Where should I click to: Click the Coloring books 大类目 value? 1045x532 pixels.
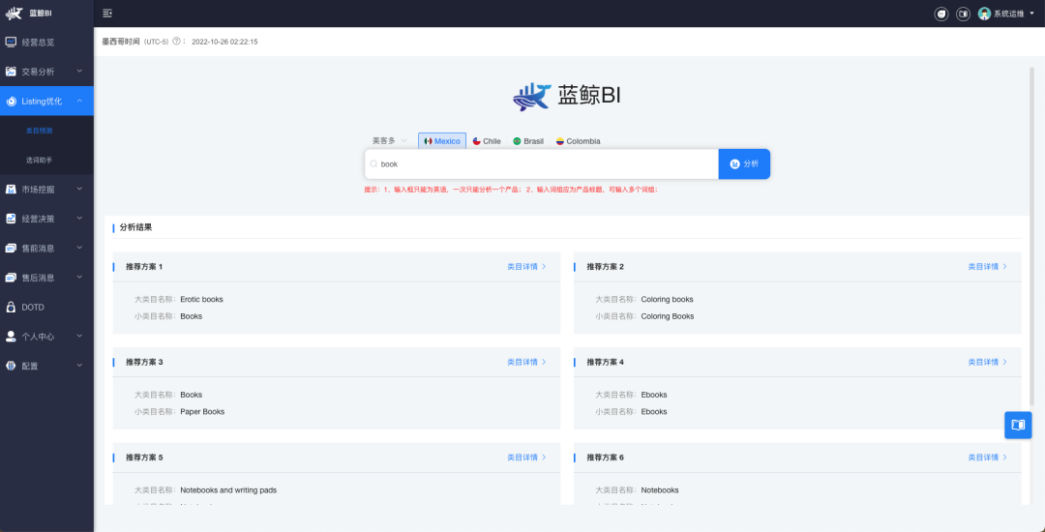click(667, 300)
